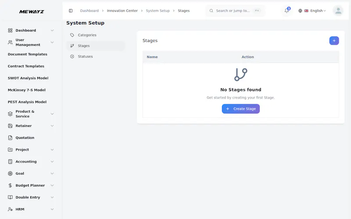The image size is (351, 219).
Task: Click the Create Stage button
Action: click(x=240, y=109)
